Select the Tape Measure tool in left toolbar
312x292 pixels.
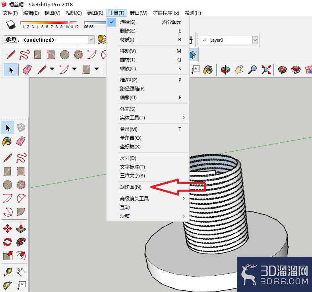(8, 272)
